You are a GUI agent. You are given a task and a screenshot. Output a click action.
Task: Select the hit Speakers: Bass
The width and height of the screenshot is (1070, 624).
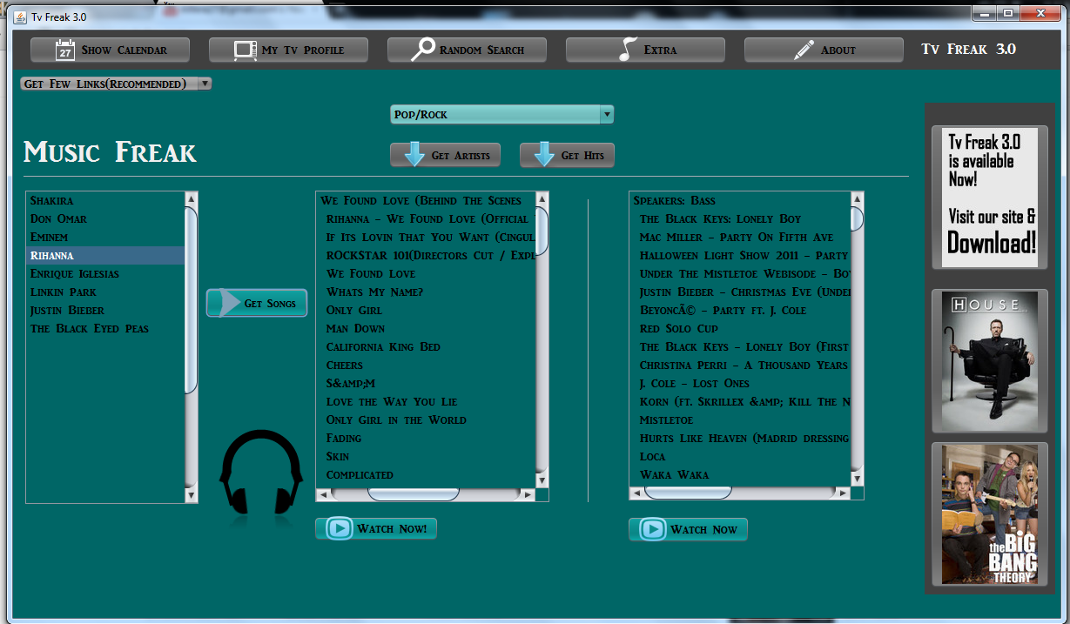740,200
